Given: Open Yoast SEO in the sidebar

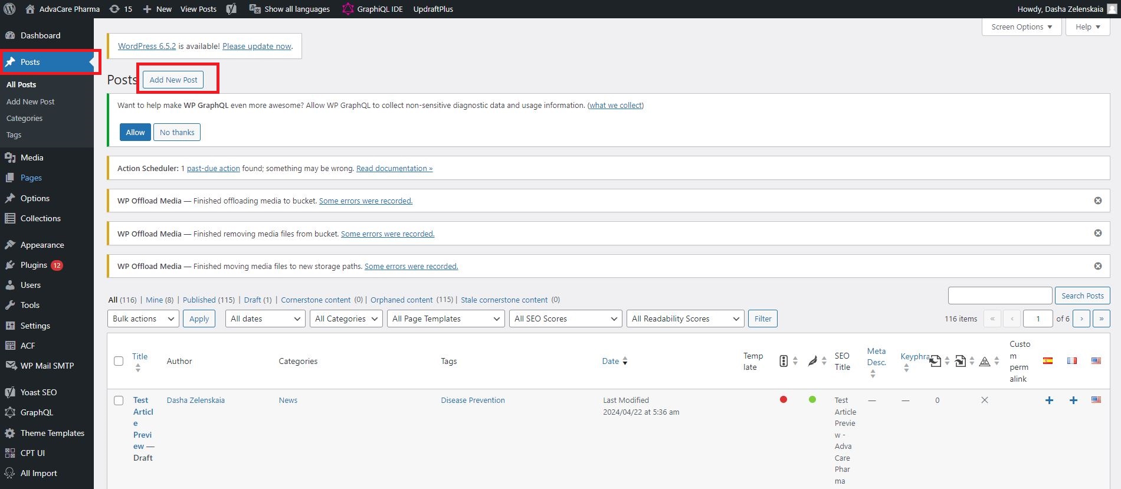Looking at the screenshot, I should pos(38,392).
